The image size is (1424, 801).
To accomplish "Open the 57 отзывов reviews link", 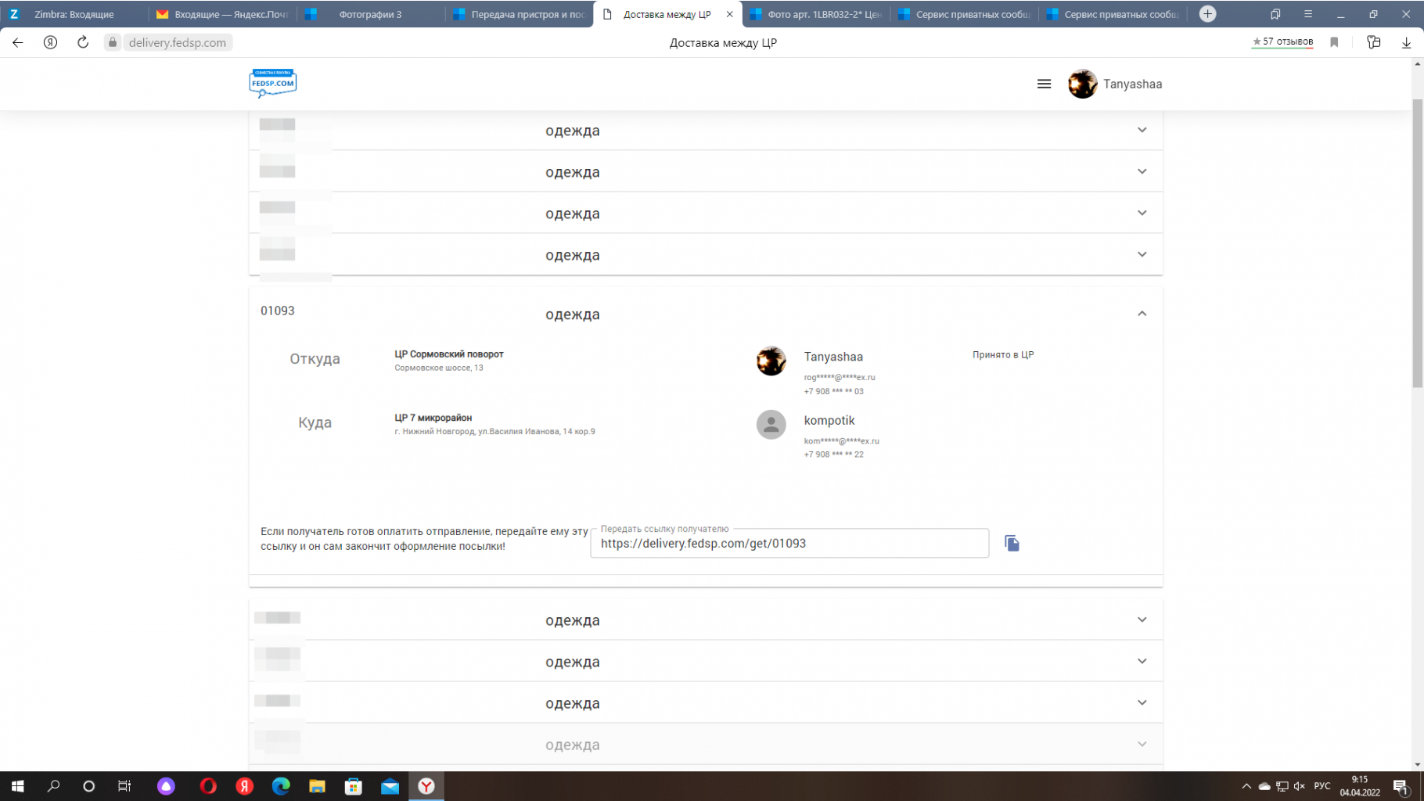I will click(x=1282, y=42).
